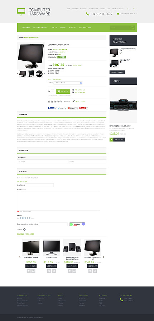Show next product thumbnail with right arrow
Screen dimensions: 154x321
(44, 74)
